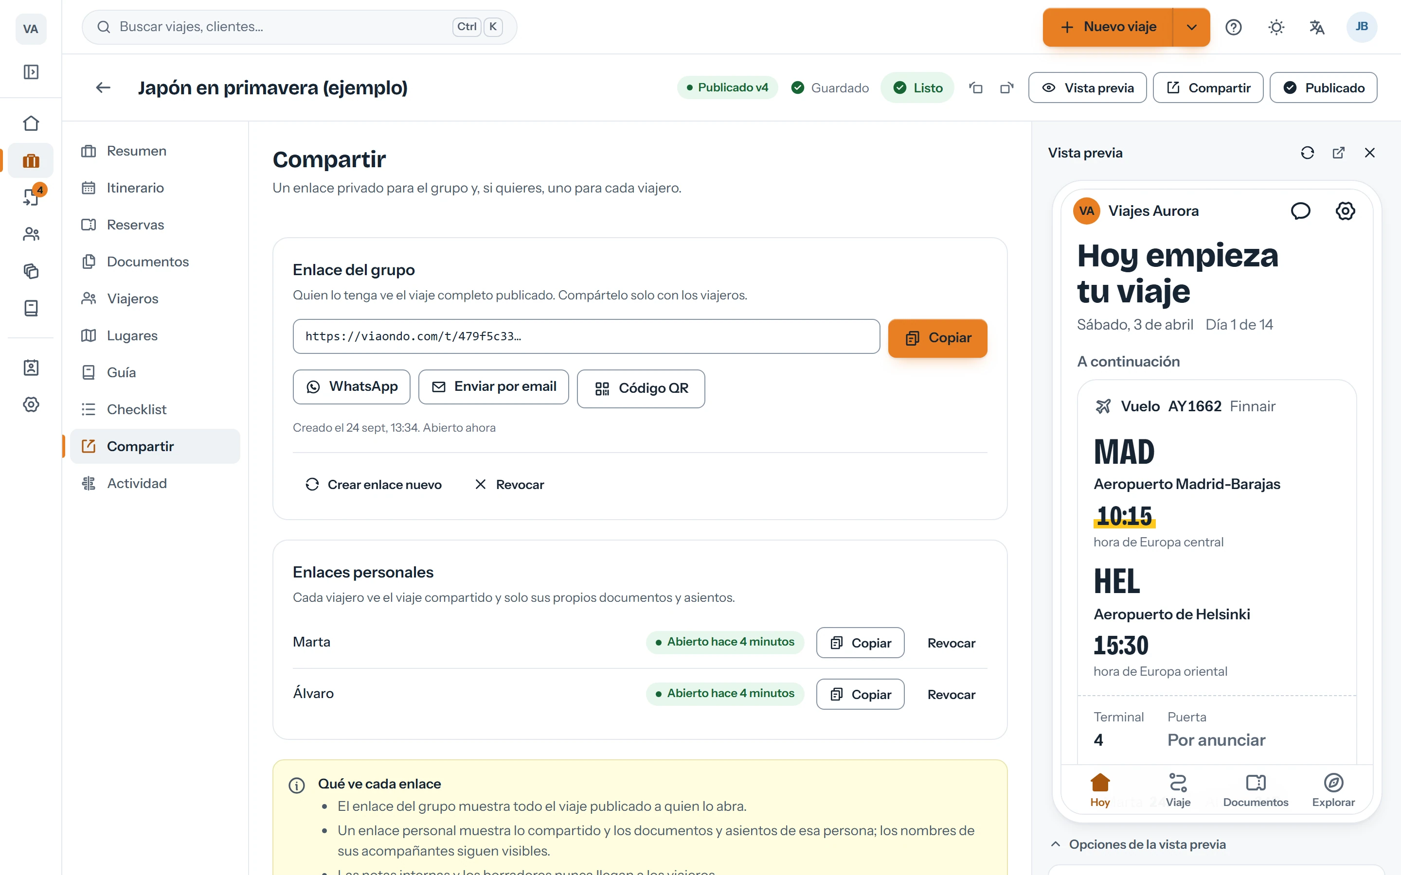Open the Resumen section

pyautogui.click(x=155, y=151)
